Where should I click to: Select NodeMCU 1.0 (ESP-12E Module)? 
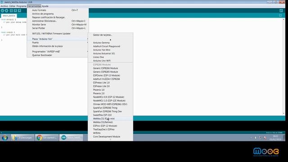[110, 101]
